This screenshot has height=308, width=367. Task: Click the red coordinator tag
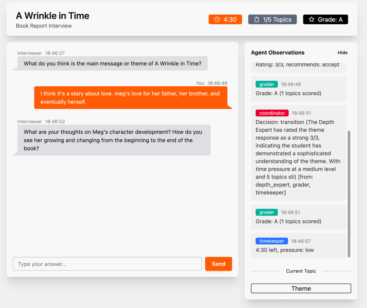(x=272, y=113)
